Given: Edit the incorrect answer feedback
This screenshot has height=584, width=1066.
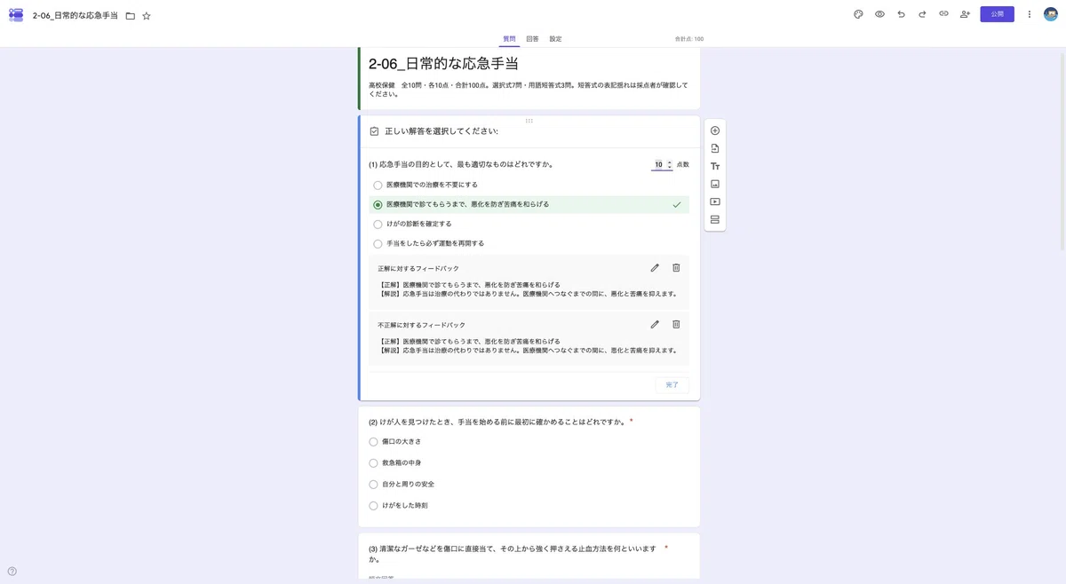Looking at the screenshot, I should pos(655,324).
